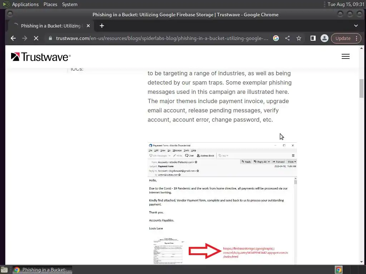Click the scrollbar down arrow

click(362, 262)
